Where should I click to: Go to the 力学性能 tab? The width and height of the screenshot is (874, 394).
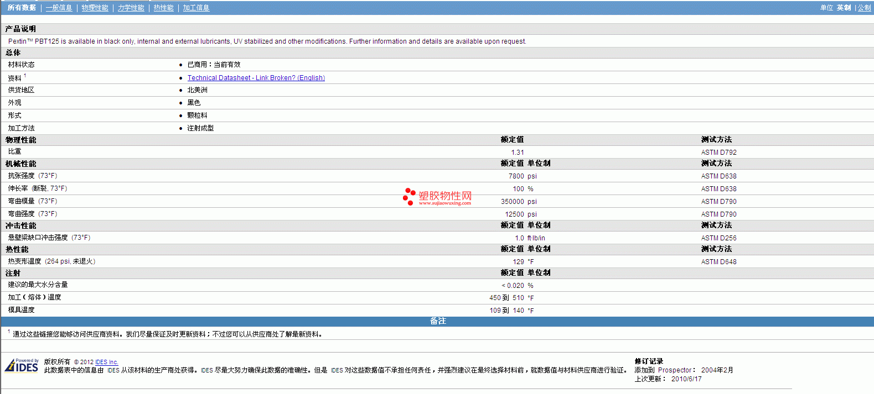click(131, 8)
